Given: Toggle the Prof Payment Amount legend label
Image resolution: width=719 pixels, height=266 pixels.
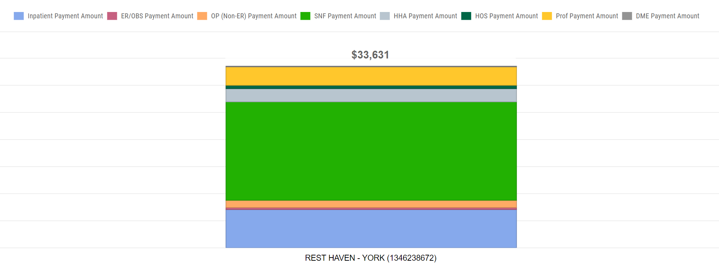Looking at the screenshot, I should pos(587,16).
